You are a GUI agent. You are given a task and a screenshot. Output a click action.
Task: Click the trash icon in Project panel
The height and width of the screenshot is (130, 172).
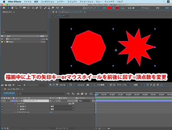(x=25, y=85)
